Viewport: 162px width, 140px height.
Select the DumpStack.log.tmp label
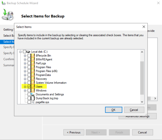pos(47,98)
